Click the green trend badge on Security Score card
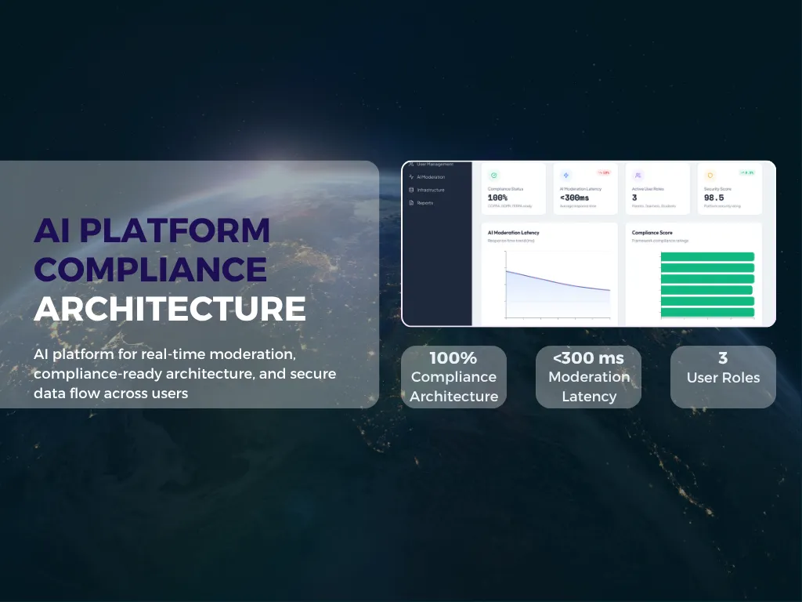The height and width of the screenshot is (602, 802). (x=747, y=173)
